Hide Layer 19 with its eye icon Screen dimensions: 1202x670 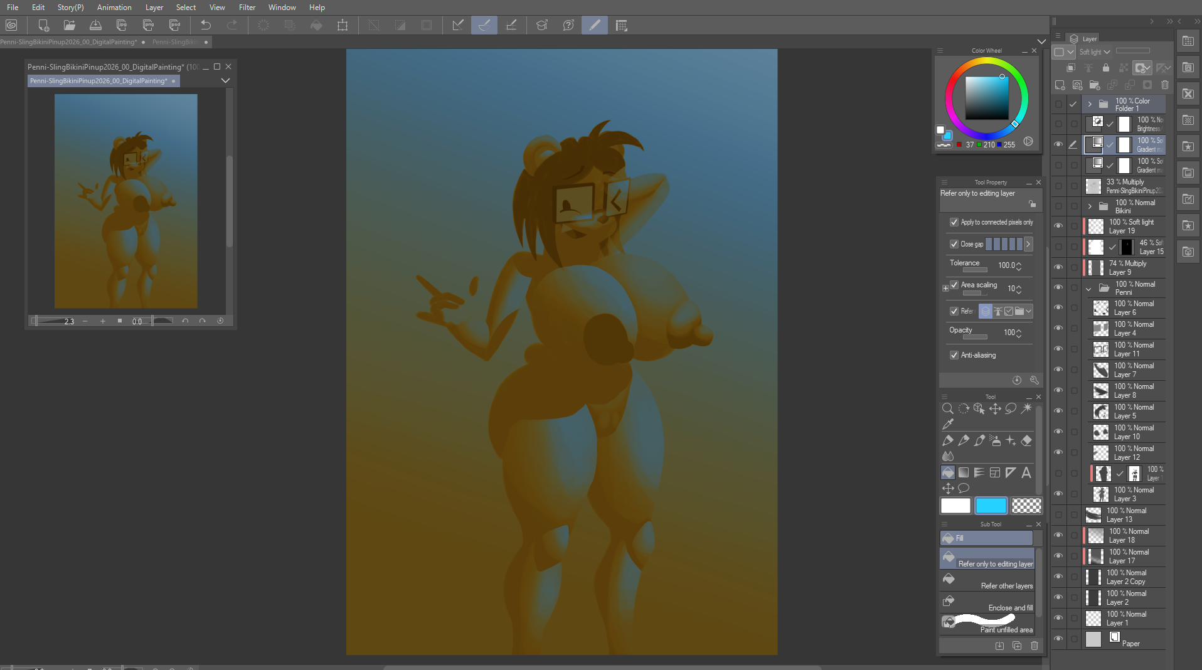coord(1058,226)
